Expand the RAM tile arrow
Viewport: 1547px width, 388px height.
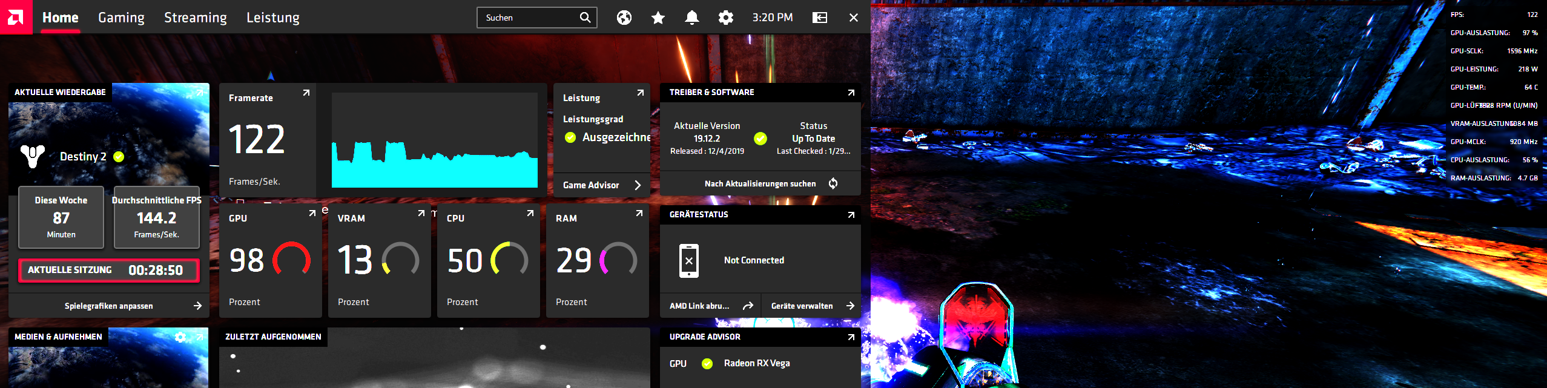pos(639,213)
